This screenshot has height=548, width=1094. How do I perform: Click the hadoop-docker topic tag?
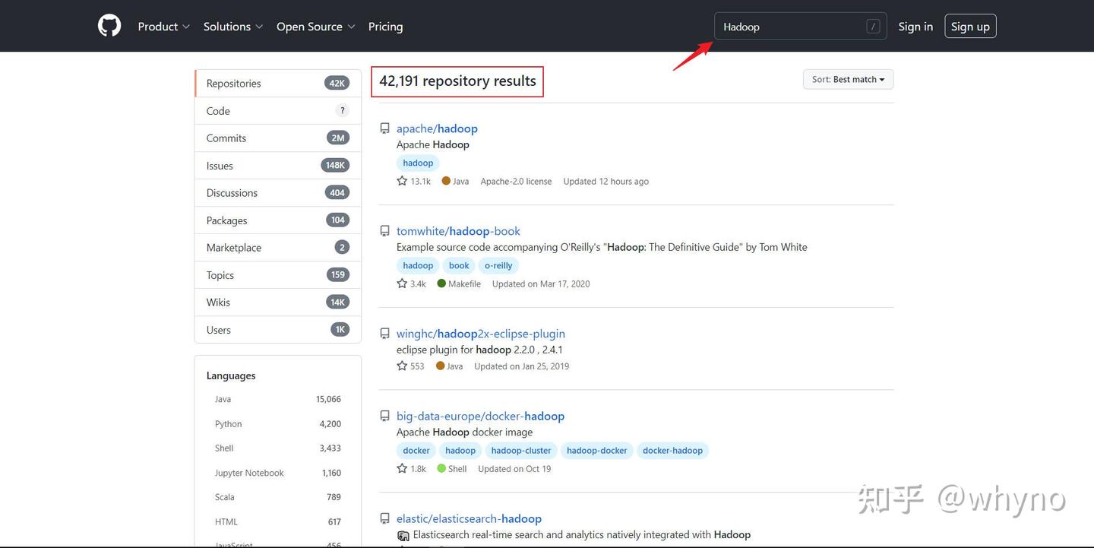597,451
